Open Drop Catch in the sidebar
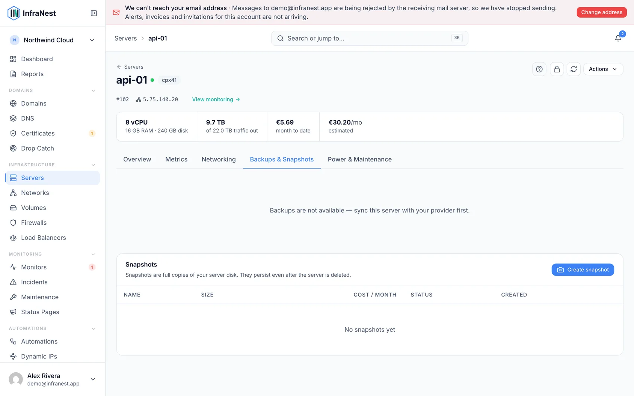 coord(53,148)
